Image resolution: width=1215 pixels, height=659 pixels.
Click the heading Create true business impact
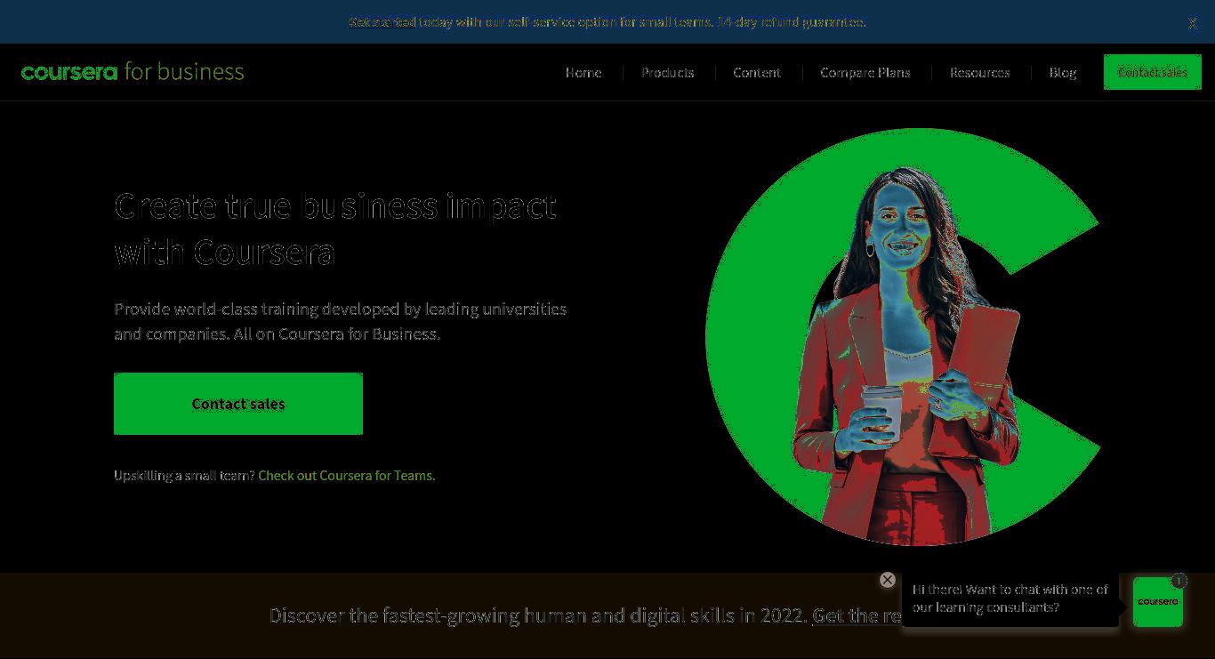click(x=335, y=229)
